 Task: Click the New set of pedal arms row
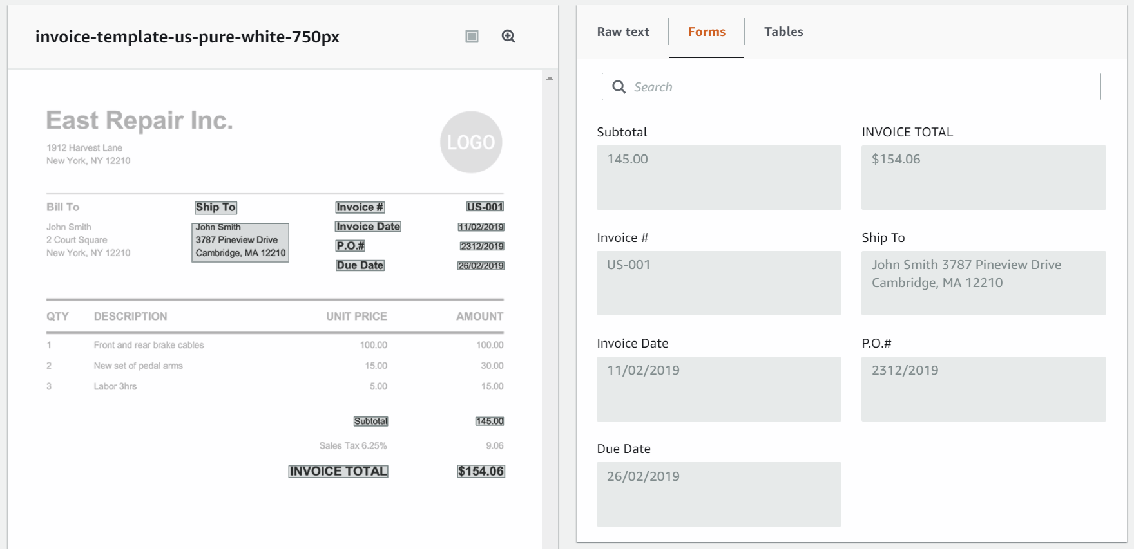(x=275, y=366)
